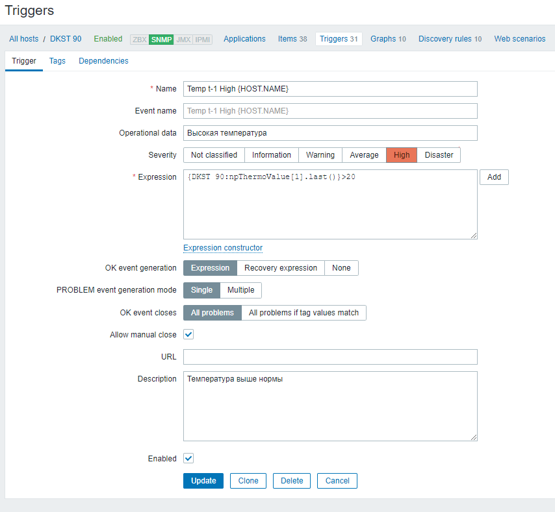Image resolution: width=555 pixels, height=512 pixels.
Task: Select Warning severity level
Action: coord(320,155)
